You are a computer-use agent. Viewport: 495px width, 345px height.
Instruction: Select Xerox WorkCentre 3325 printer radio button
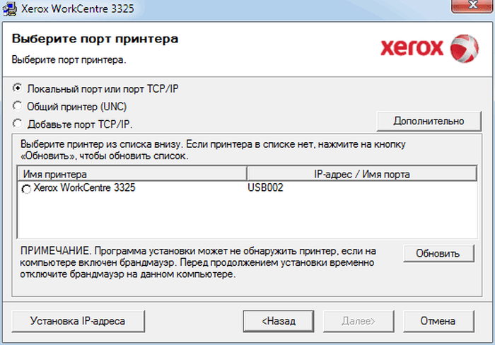[26, 189]
